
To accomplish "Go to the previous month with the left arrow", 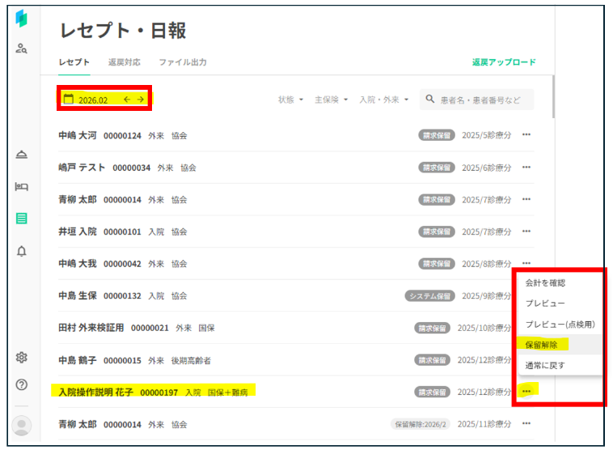I will pos(127,100).
